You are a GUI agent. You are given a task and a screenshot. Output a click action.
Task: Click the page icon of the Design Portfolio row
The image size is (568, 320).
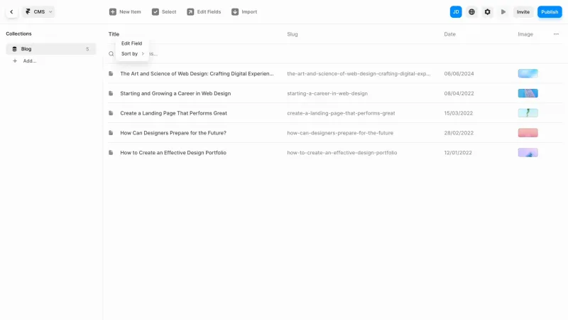tap(111, 153)
